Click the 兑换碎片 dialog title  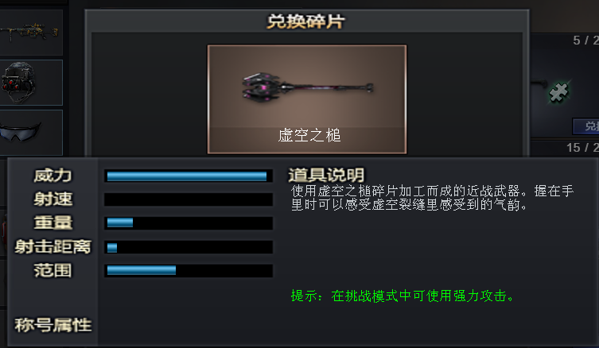click(x=305, y=21)
